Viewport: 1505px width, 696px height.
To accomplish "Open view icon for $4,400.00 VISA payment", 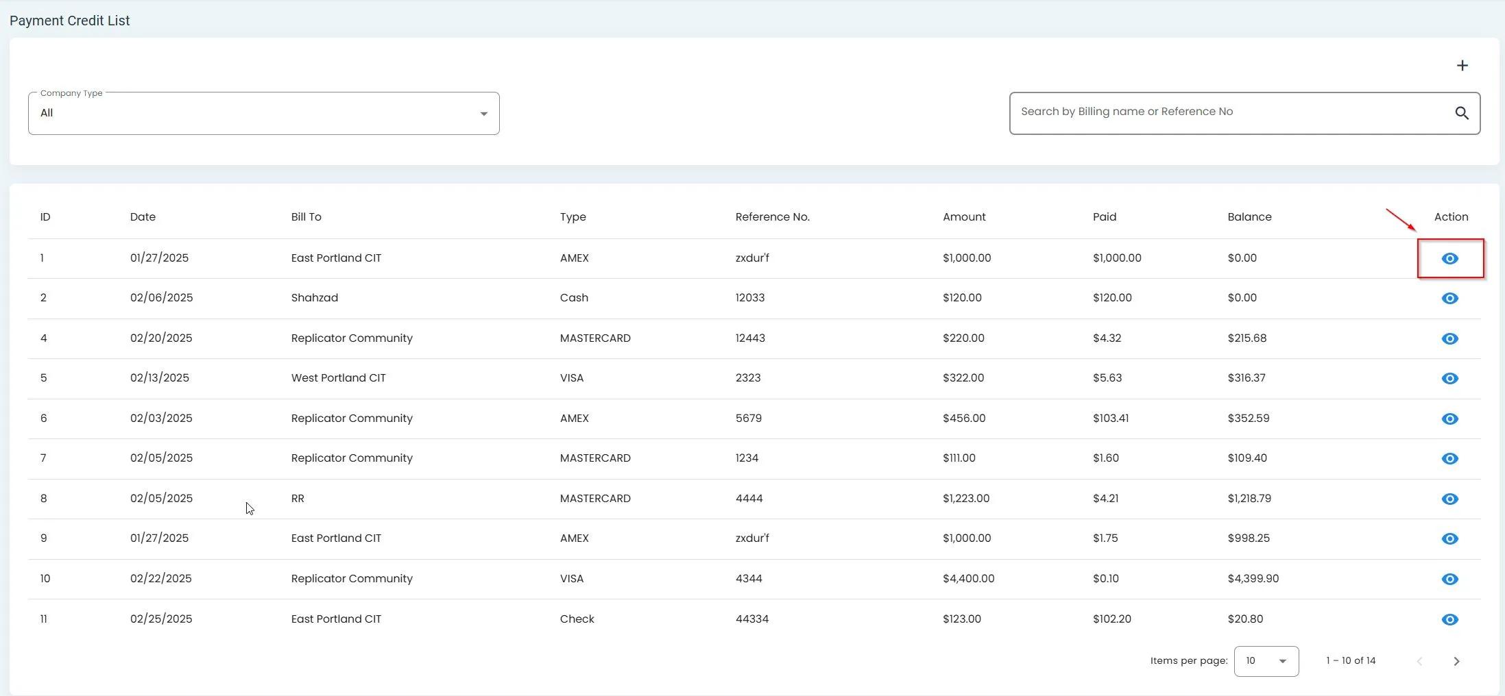I will (1449, 579).
